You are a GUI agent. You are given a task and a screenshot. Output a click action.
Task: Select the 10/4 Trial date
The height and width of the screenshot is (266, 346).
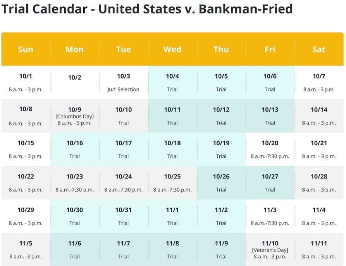[x=172, y=82]
